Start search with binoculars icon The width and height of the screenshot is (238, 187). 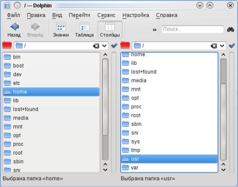(x=231, y=30)
